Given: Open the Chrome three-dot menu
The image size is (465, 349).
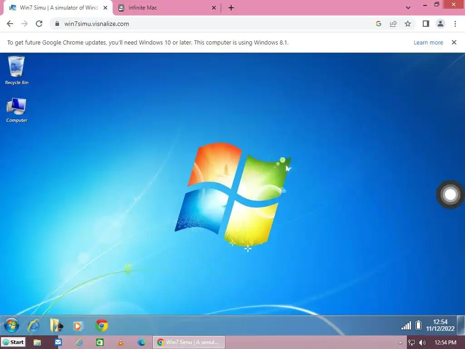Looking at the screenshot, I should [x=455, y=24].
